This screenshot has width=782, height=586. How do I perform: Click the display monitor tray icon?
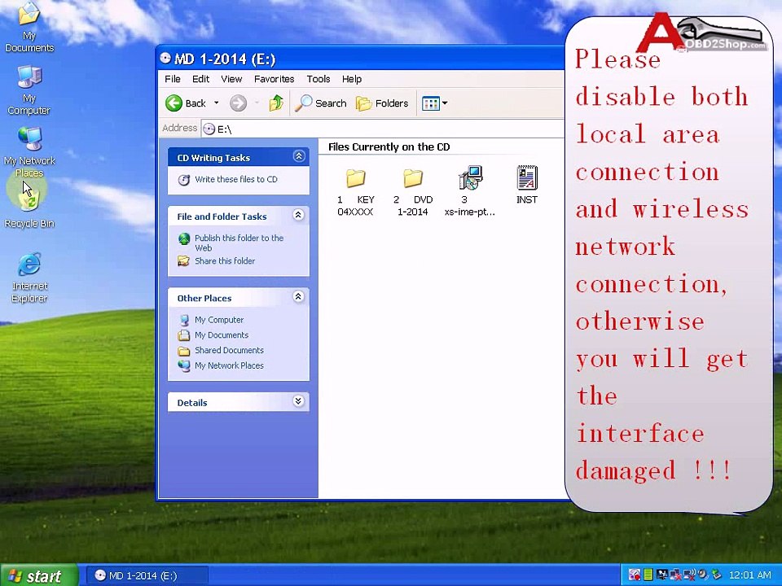pyautogui.click(x=661, y=575)
